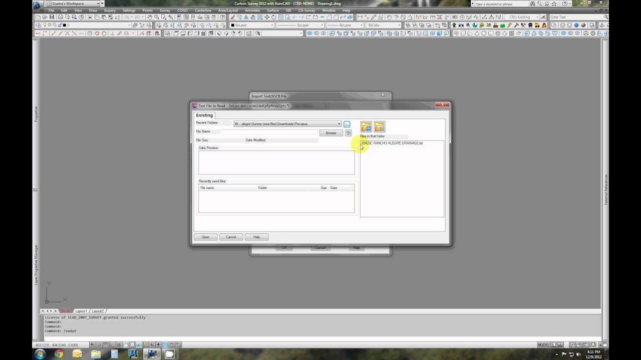Image resolution: width=641 pixels, height=360 pixels.
Task: Click the Browse button
Action: pos(331,133)
